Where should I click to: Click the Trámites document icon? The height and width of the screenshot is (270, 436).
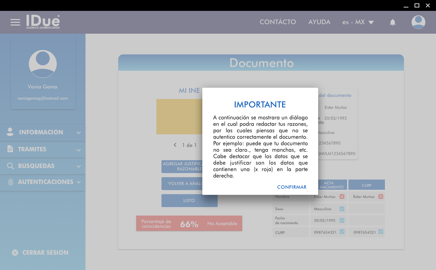click(10, 149)
